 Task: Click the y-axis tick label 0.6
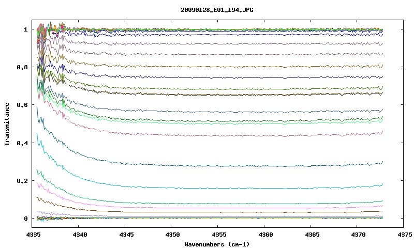tap(22, 105)
